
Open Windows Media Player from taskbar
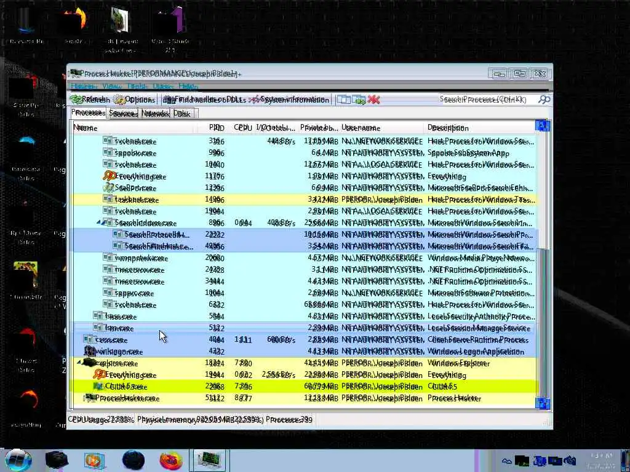coord(94,460)
